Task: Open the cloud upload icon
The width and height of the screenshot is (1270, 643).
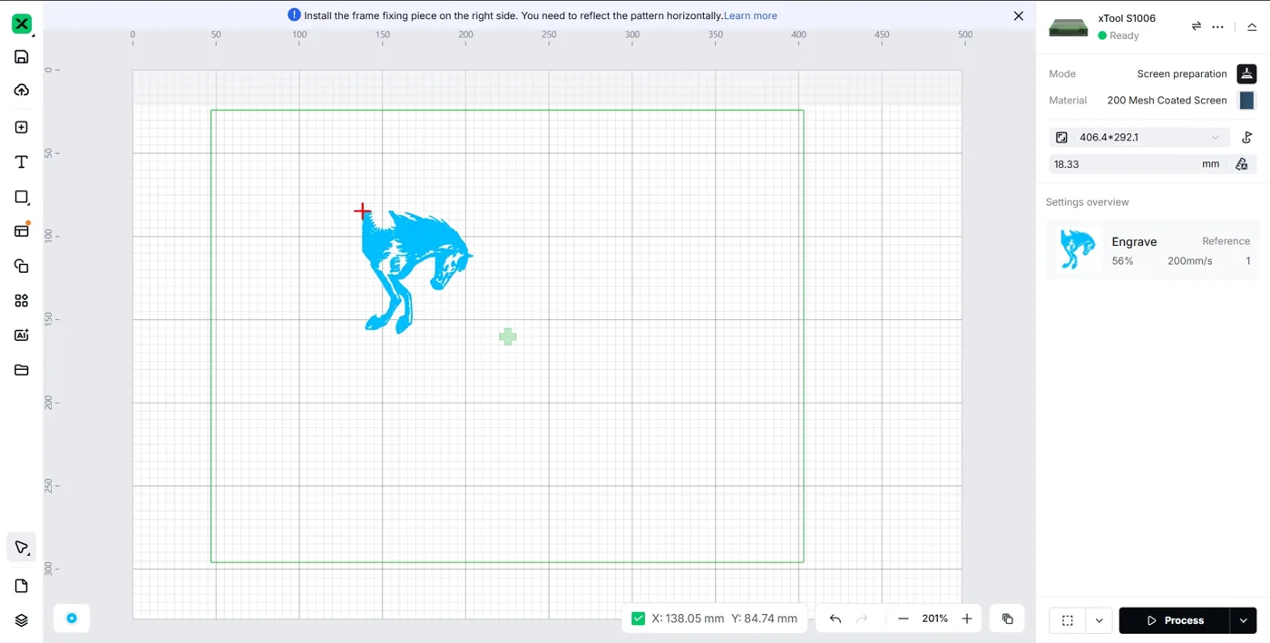Action: (x=22, y=90)
